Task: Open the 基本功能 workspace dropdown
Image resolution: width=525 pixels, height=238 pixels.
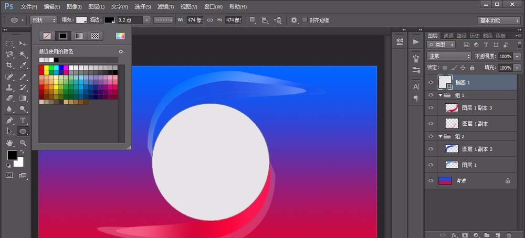Action: click(498, 20)
